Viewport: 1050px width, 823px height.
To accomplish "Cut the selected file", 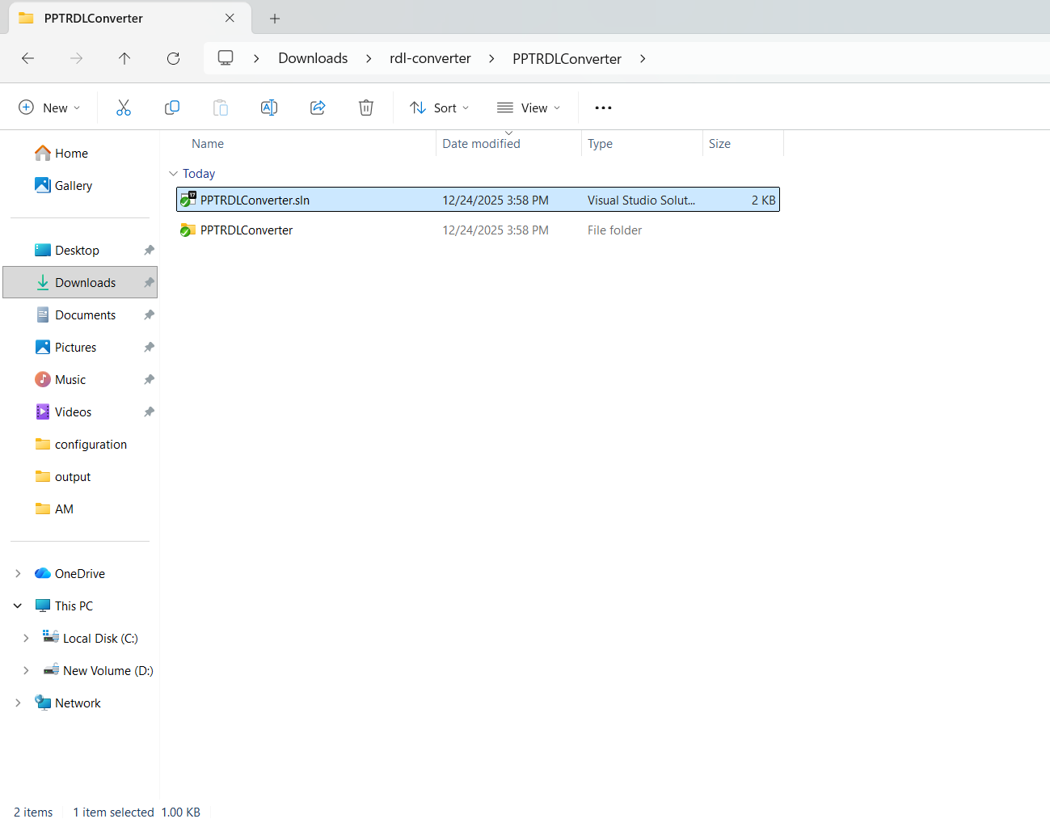I will tap(123, 107).
